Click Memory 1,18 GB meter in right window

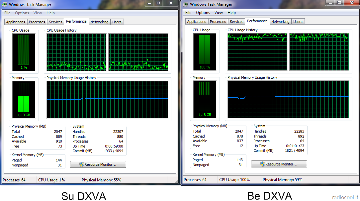[205, 99]
